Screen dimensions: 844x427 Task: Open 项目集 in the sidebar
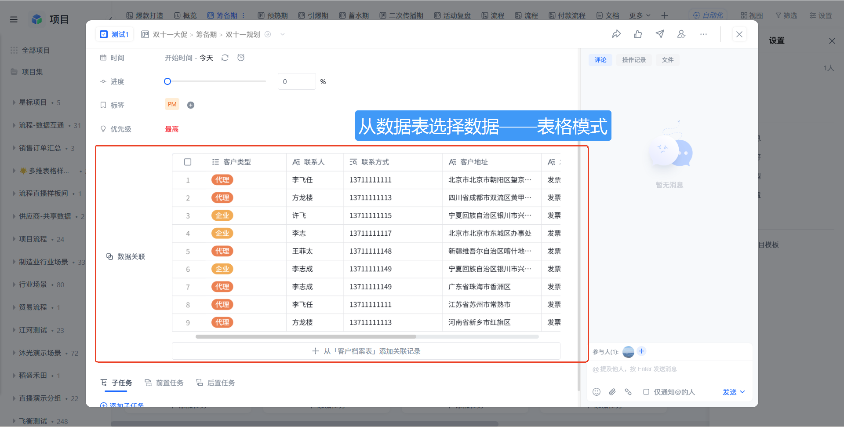coord(32,72)
